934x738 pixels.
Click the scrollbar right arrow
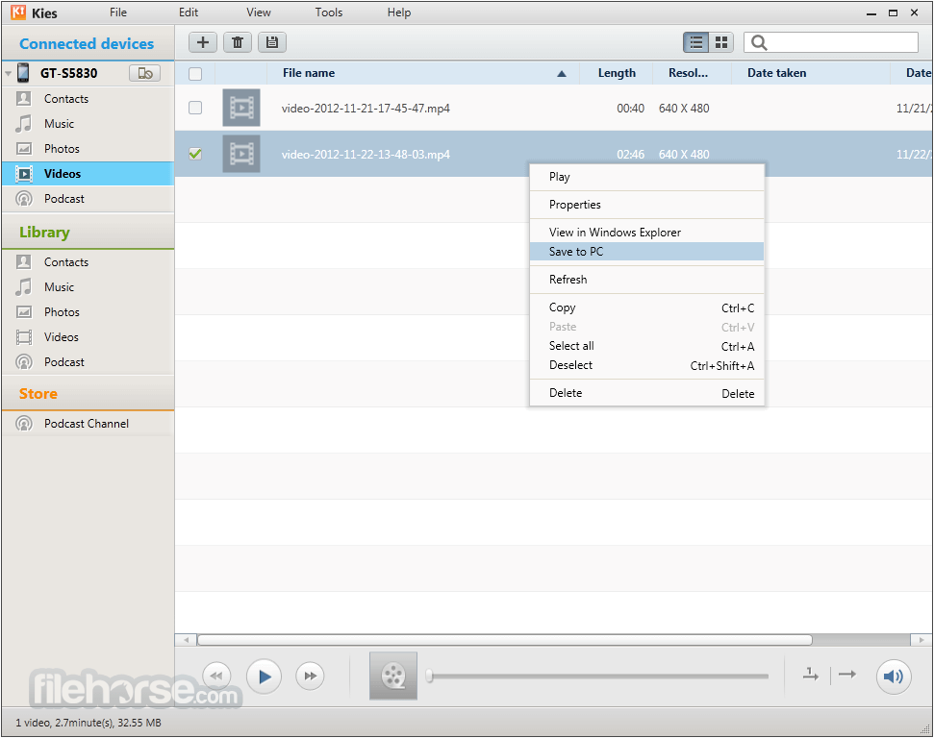tap(921, 640)
